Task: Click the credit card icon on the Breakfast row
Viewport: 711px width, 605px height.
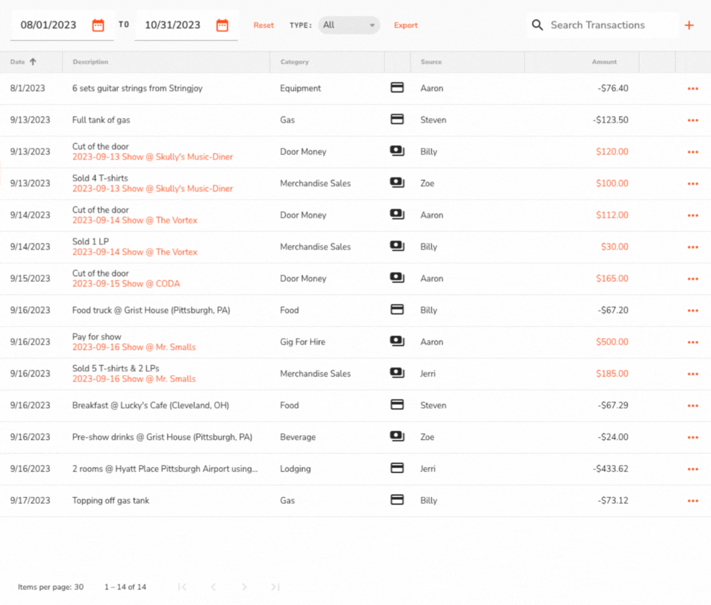Action: click(x=397, y=404)
